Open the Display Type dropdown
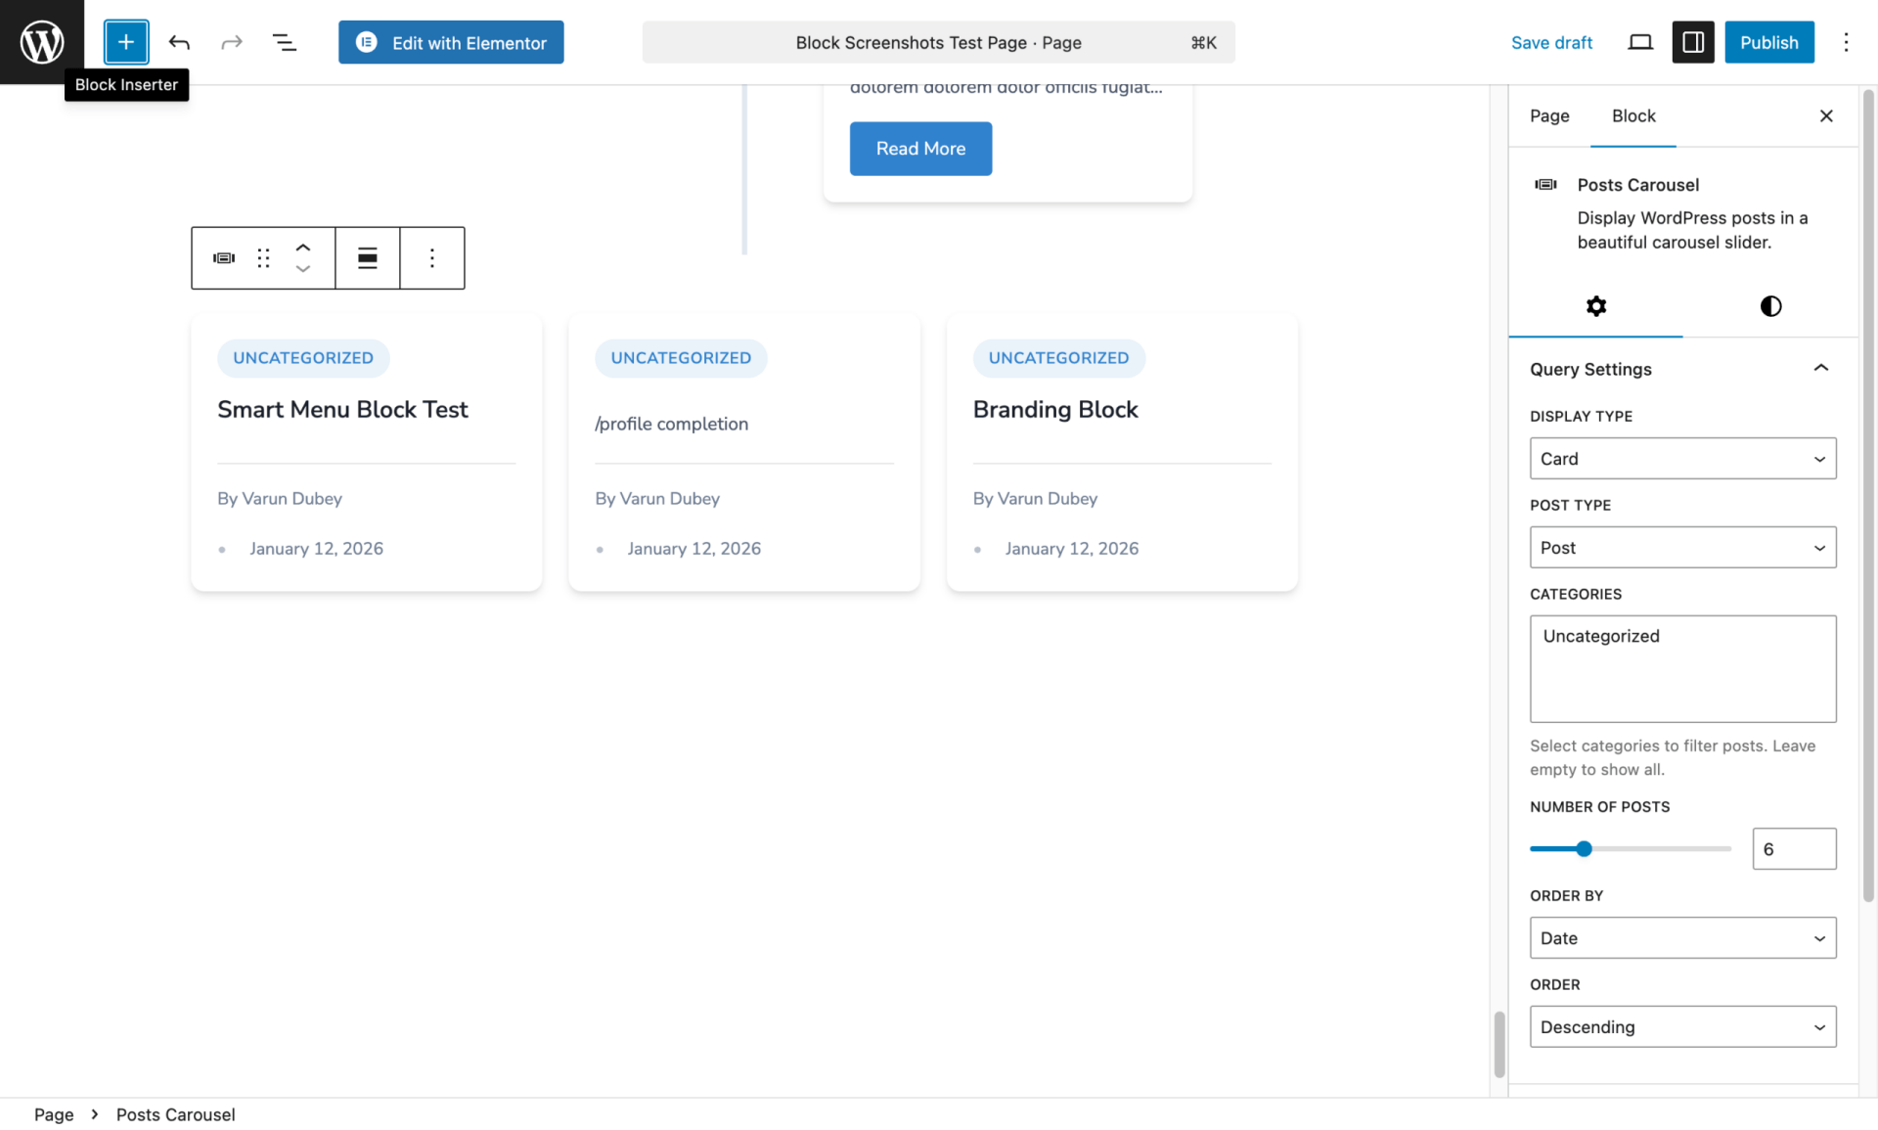Viewport: 1878px width, 1130px height. [x=1682, y=459]
